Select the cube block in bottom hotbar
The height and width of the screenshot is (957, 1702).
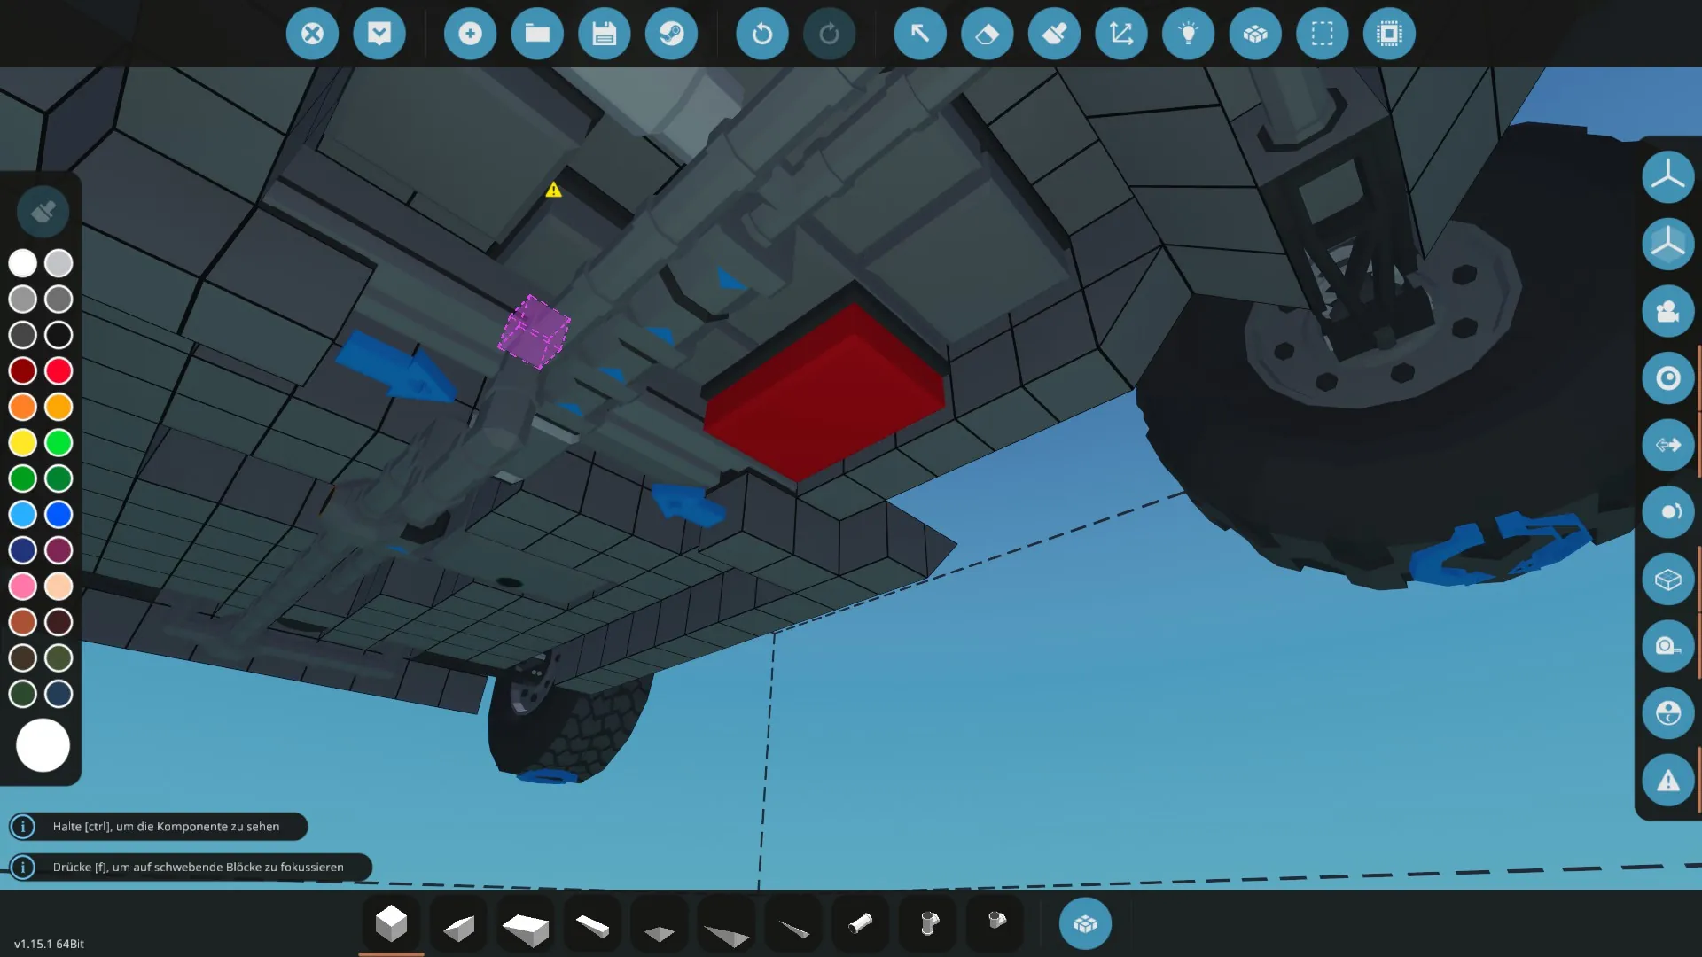391,924
